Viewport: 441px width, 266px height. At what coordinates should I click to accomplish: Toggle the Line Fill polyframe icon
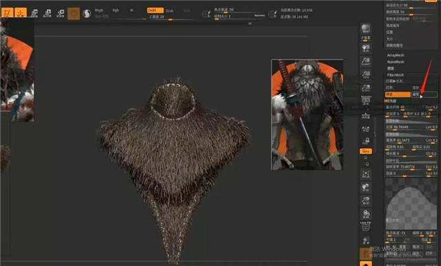pos(366,227)
